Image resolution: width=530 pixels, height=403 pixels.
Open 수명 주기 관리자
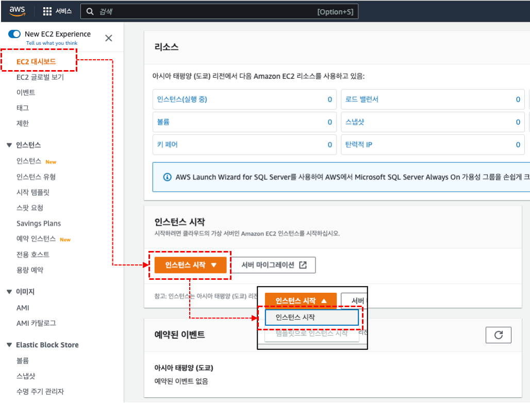tap(40, 392)
